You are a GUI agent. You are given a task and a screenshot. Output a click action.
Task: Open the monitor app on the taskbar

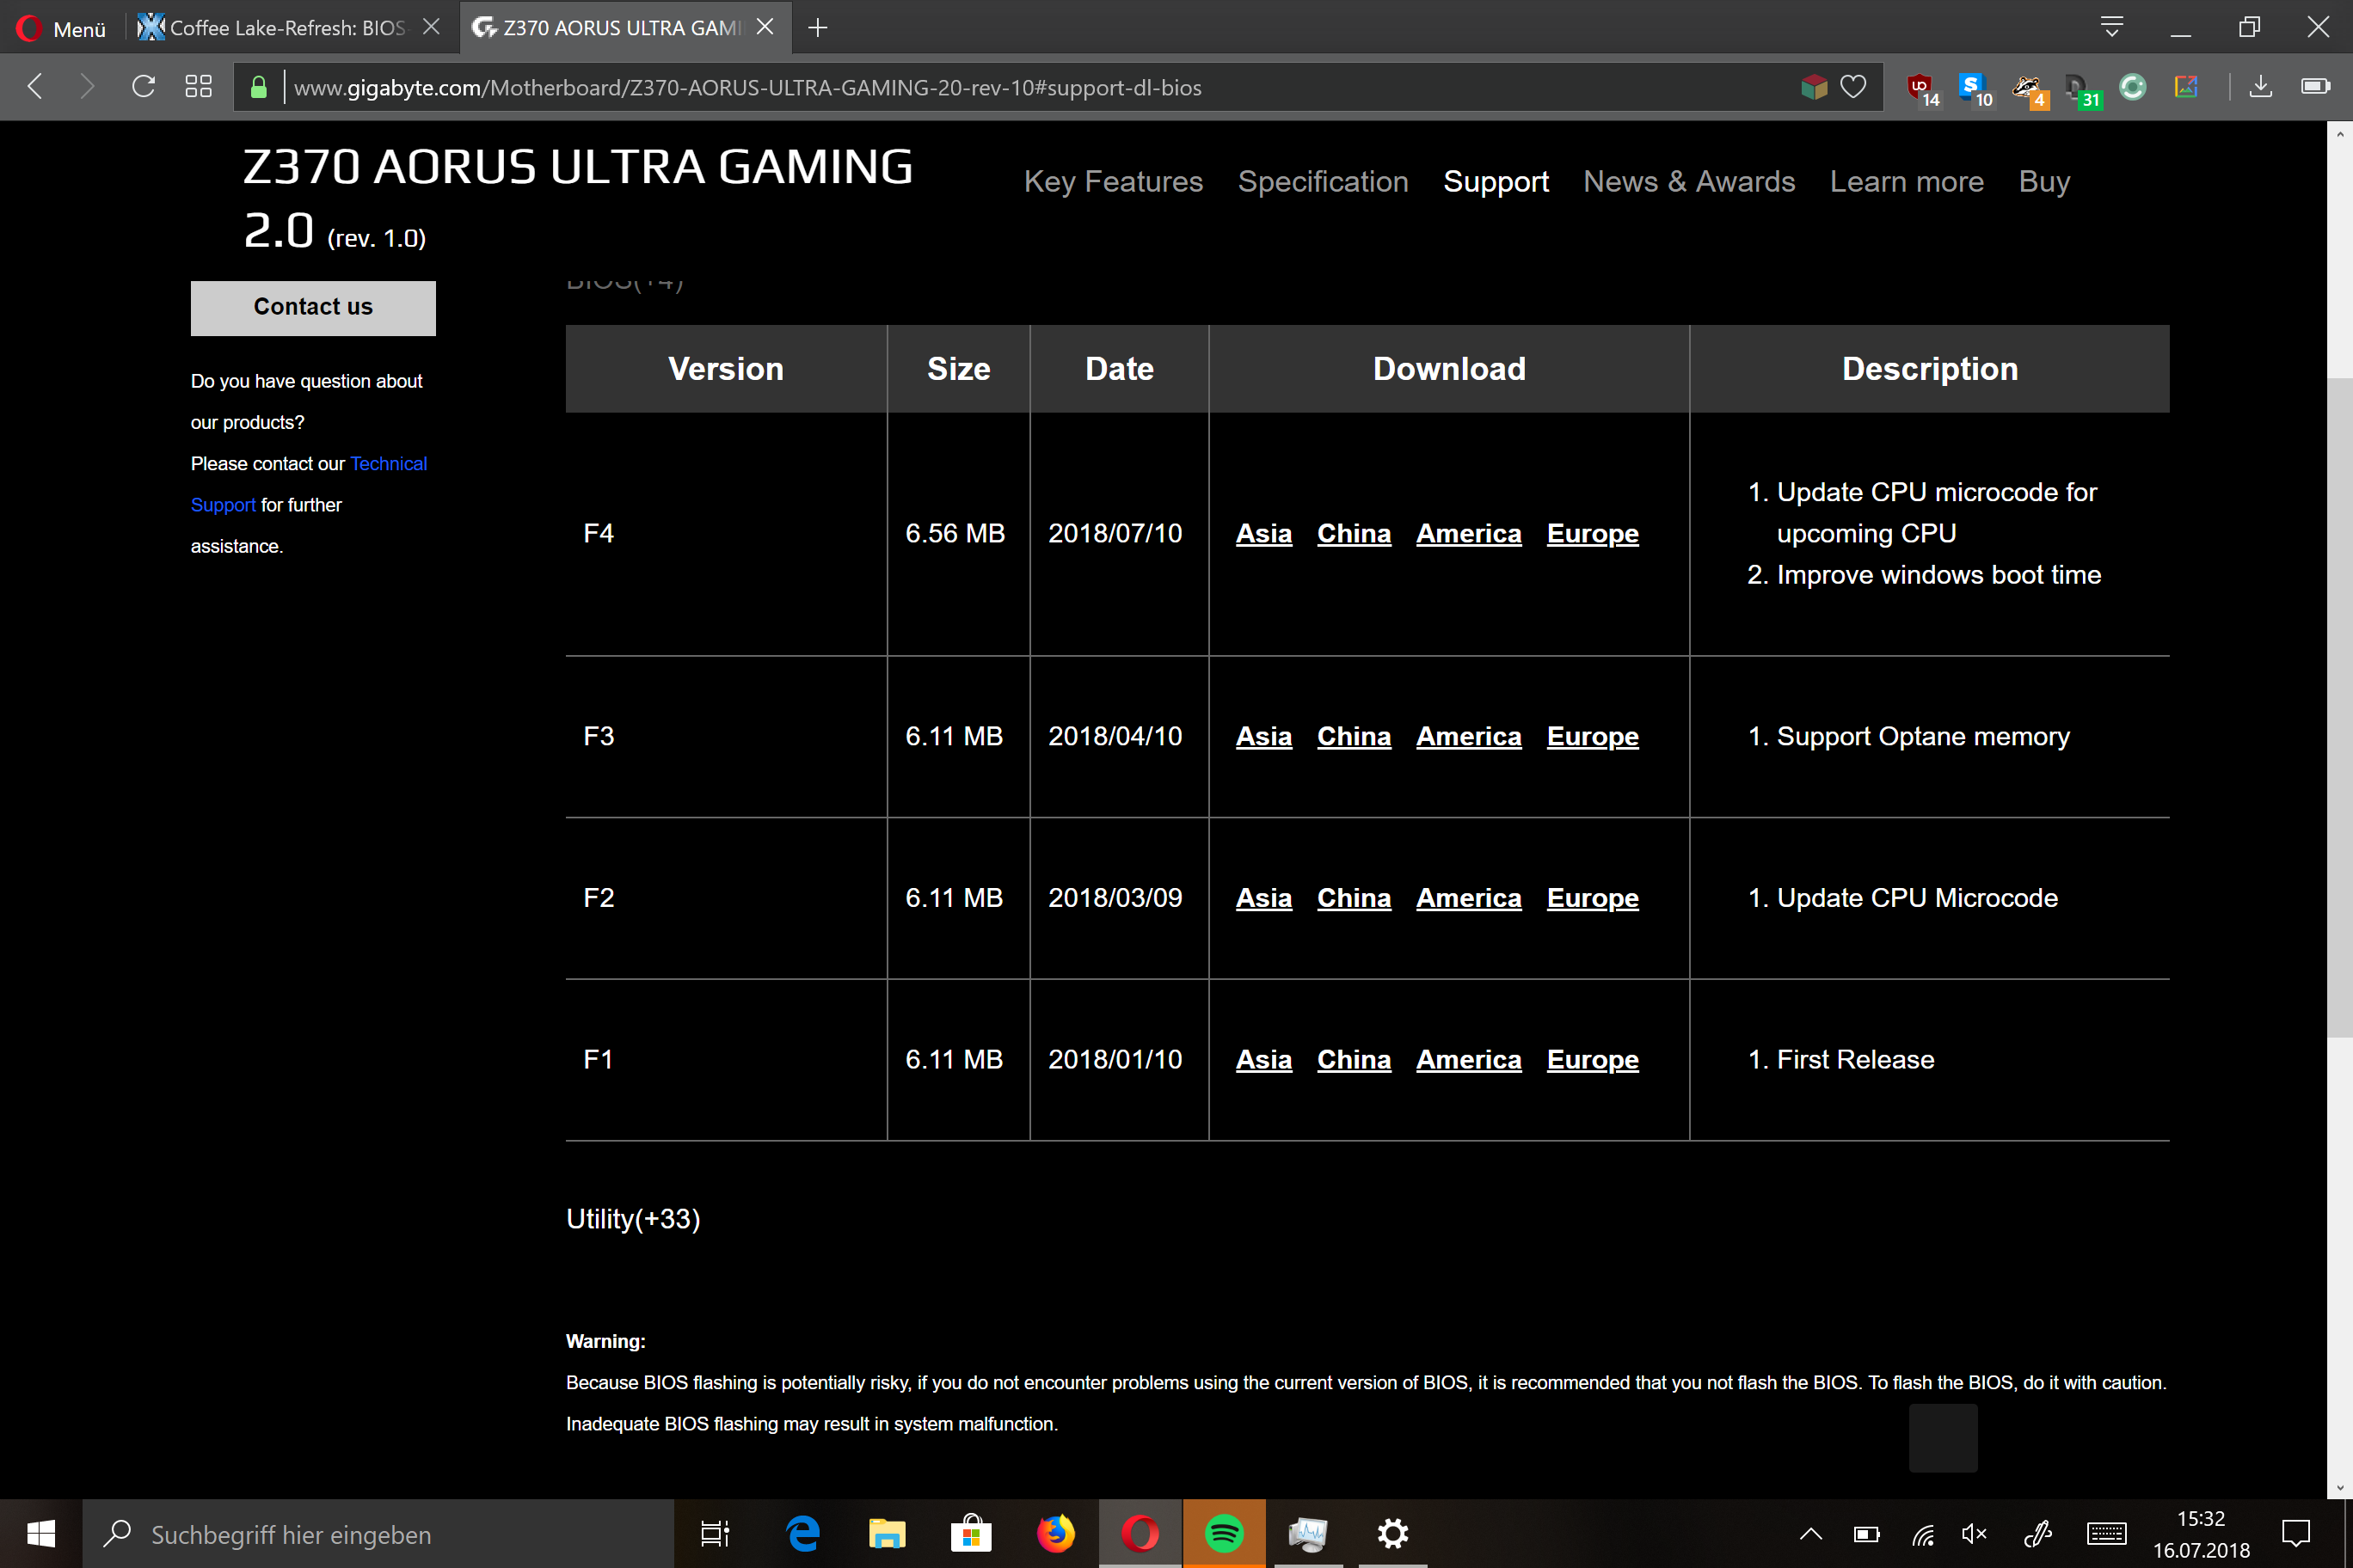[1307, 1534]
